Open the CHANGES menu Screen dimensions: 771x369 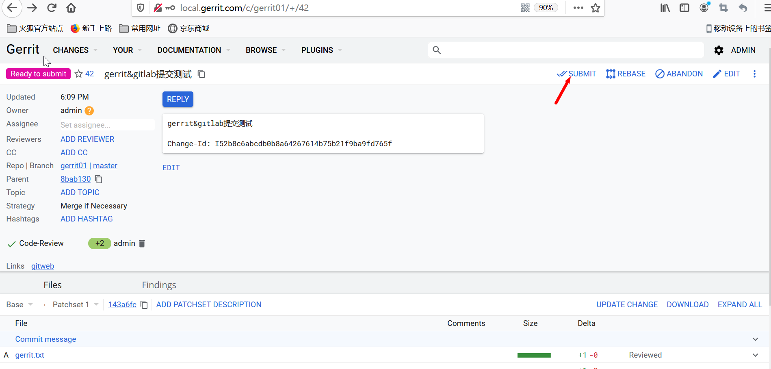75,50
